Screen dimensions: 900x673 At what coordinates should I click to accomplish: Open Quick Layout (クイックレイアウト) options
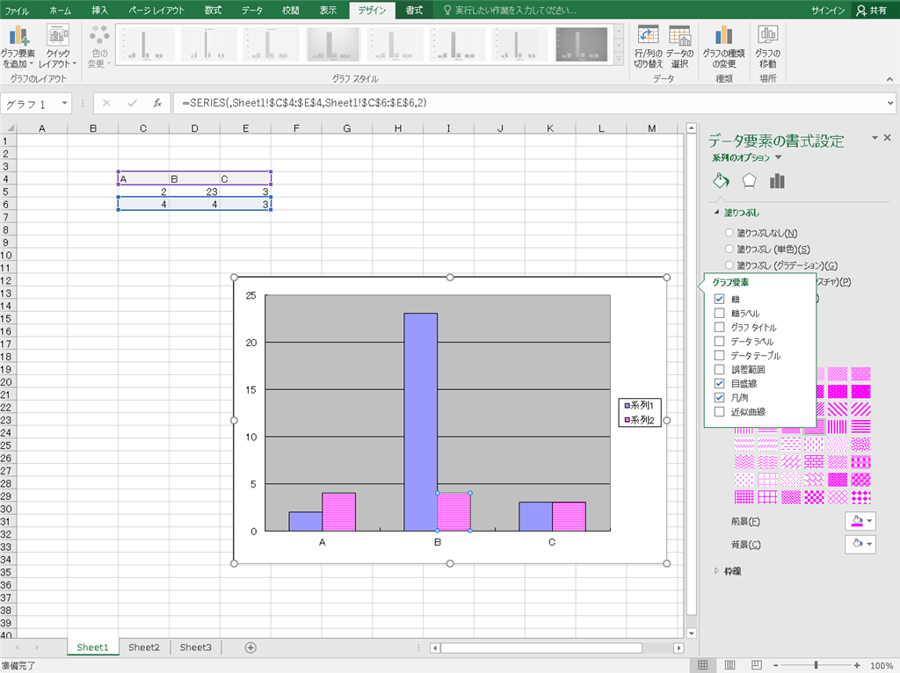coord(57,47)
